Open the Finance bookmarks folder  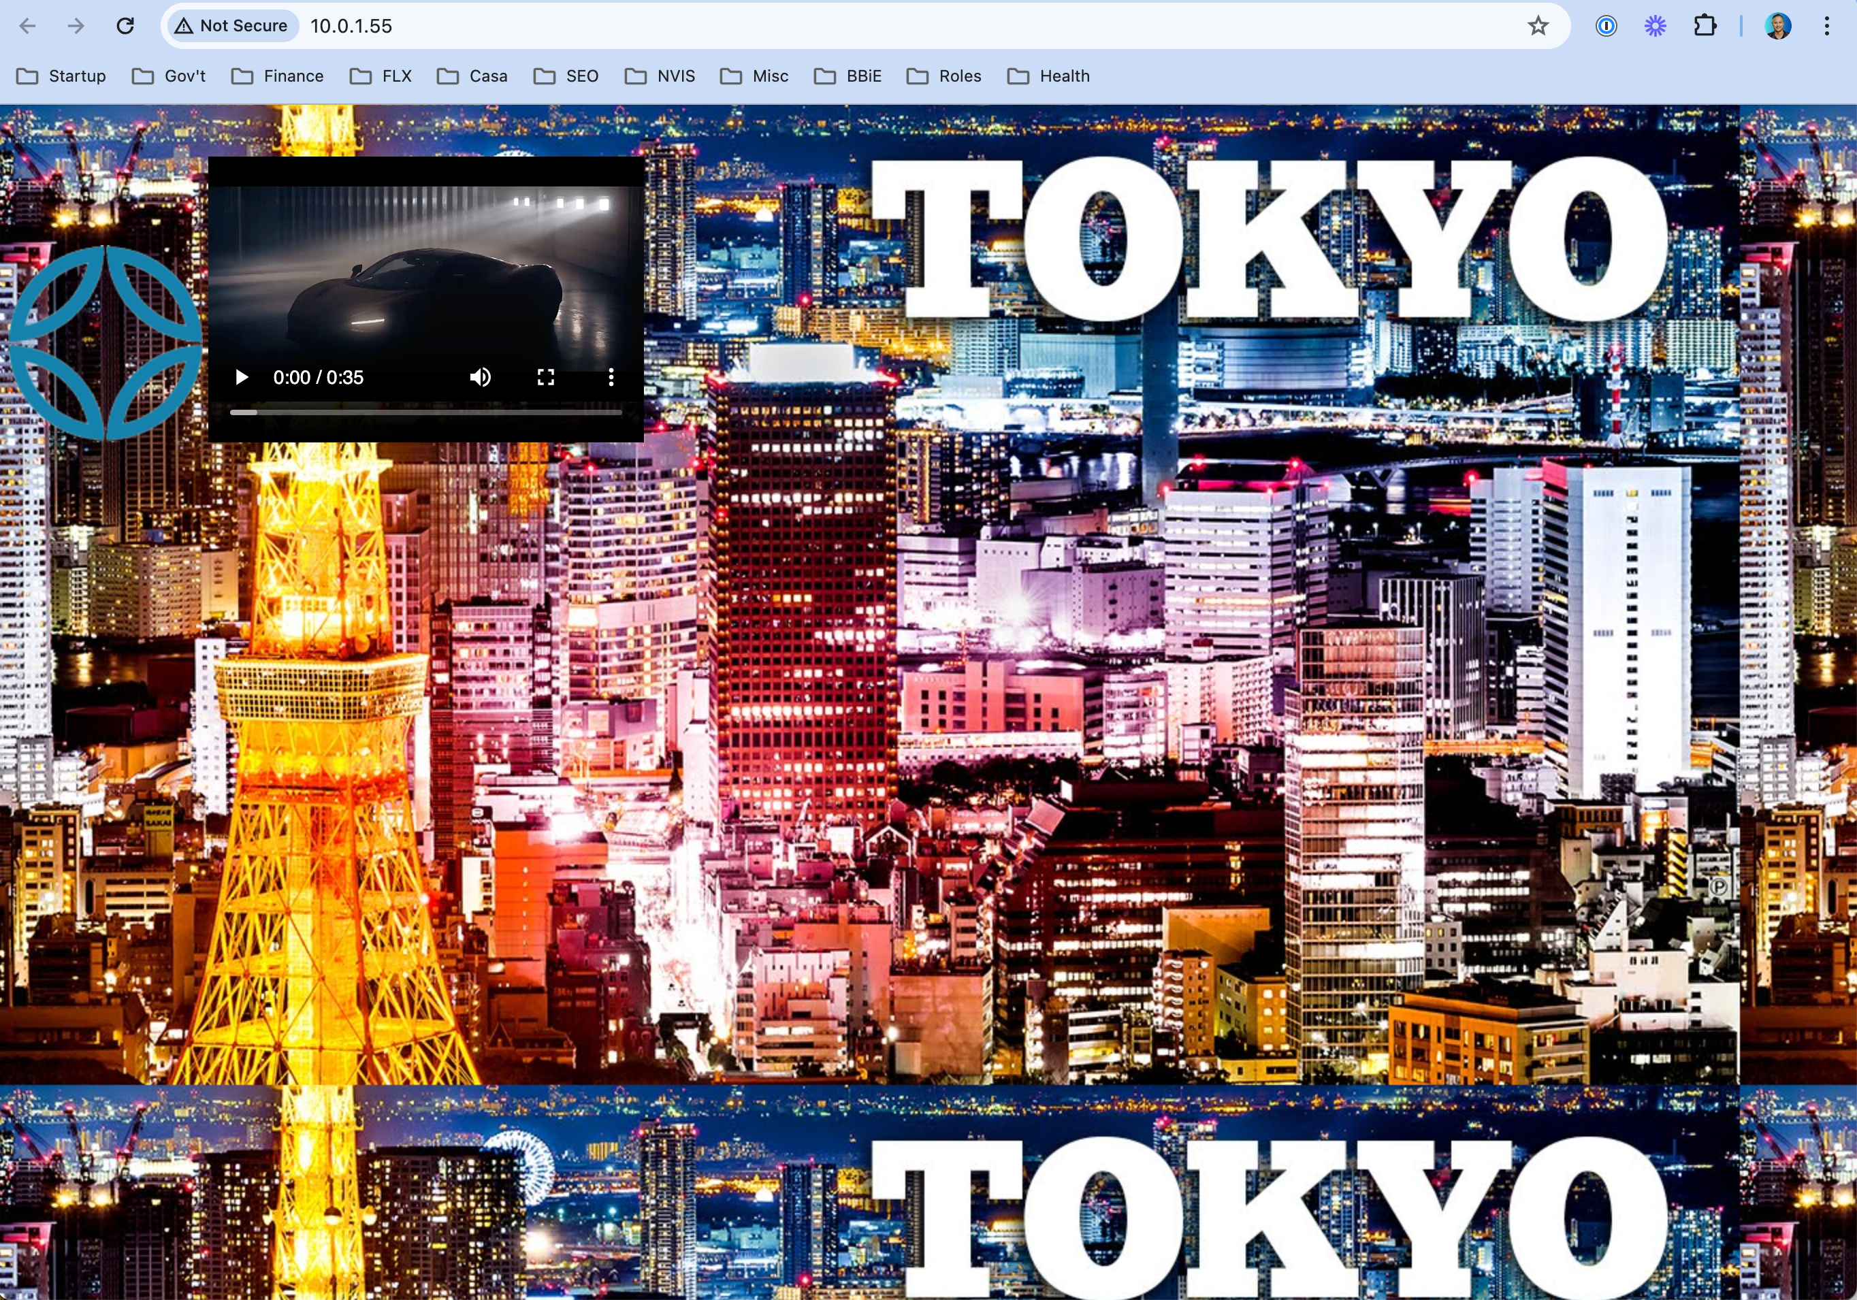278,76
